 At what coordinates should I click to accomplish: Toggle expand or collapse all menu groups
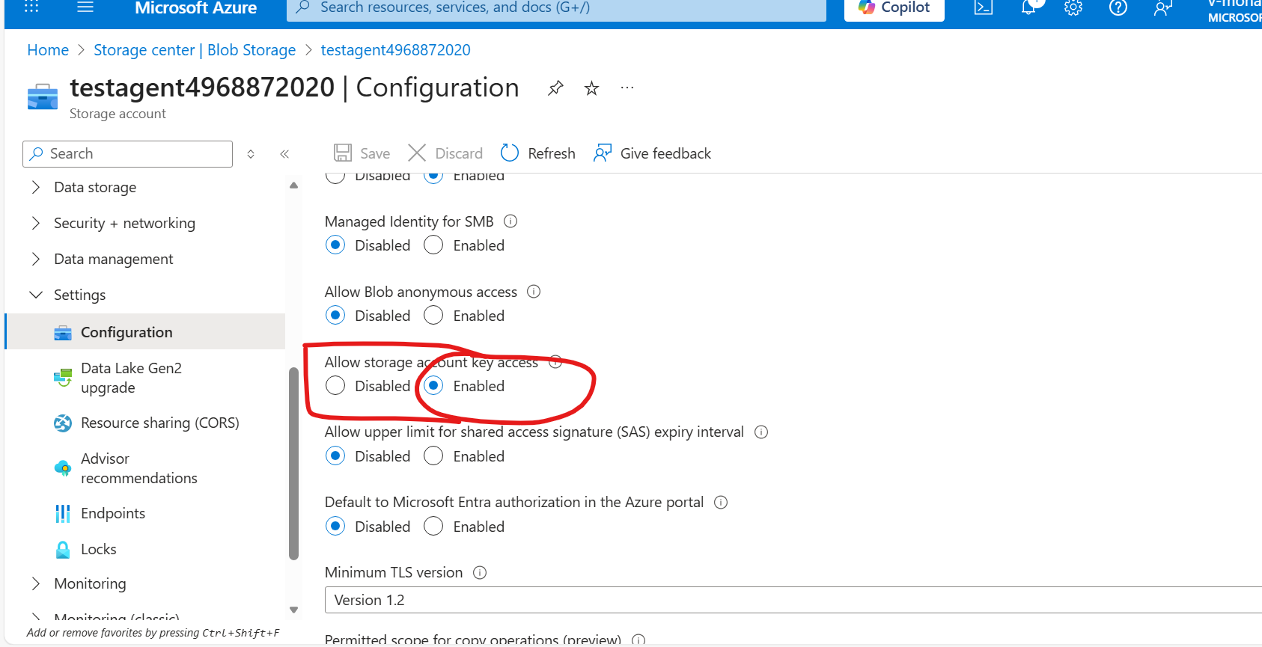(x=251, y=154)
